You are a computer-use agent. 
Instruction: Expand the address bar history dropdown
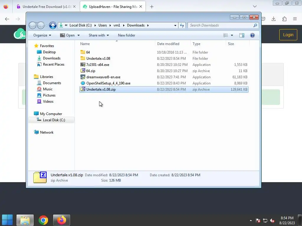[x=175, y=25]
